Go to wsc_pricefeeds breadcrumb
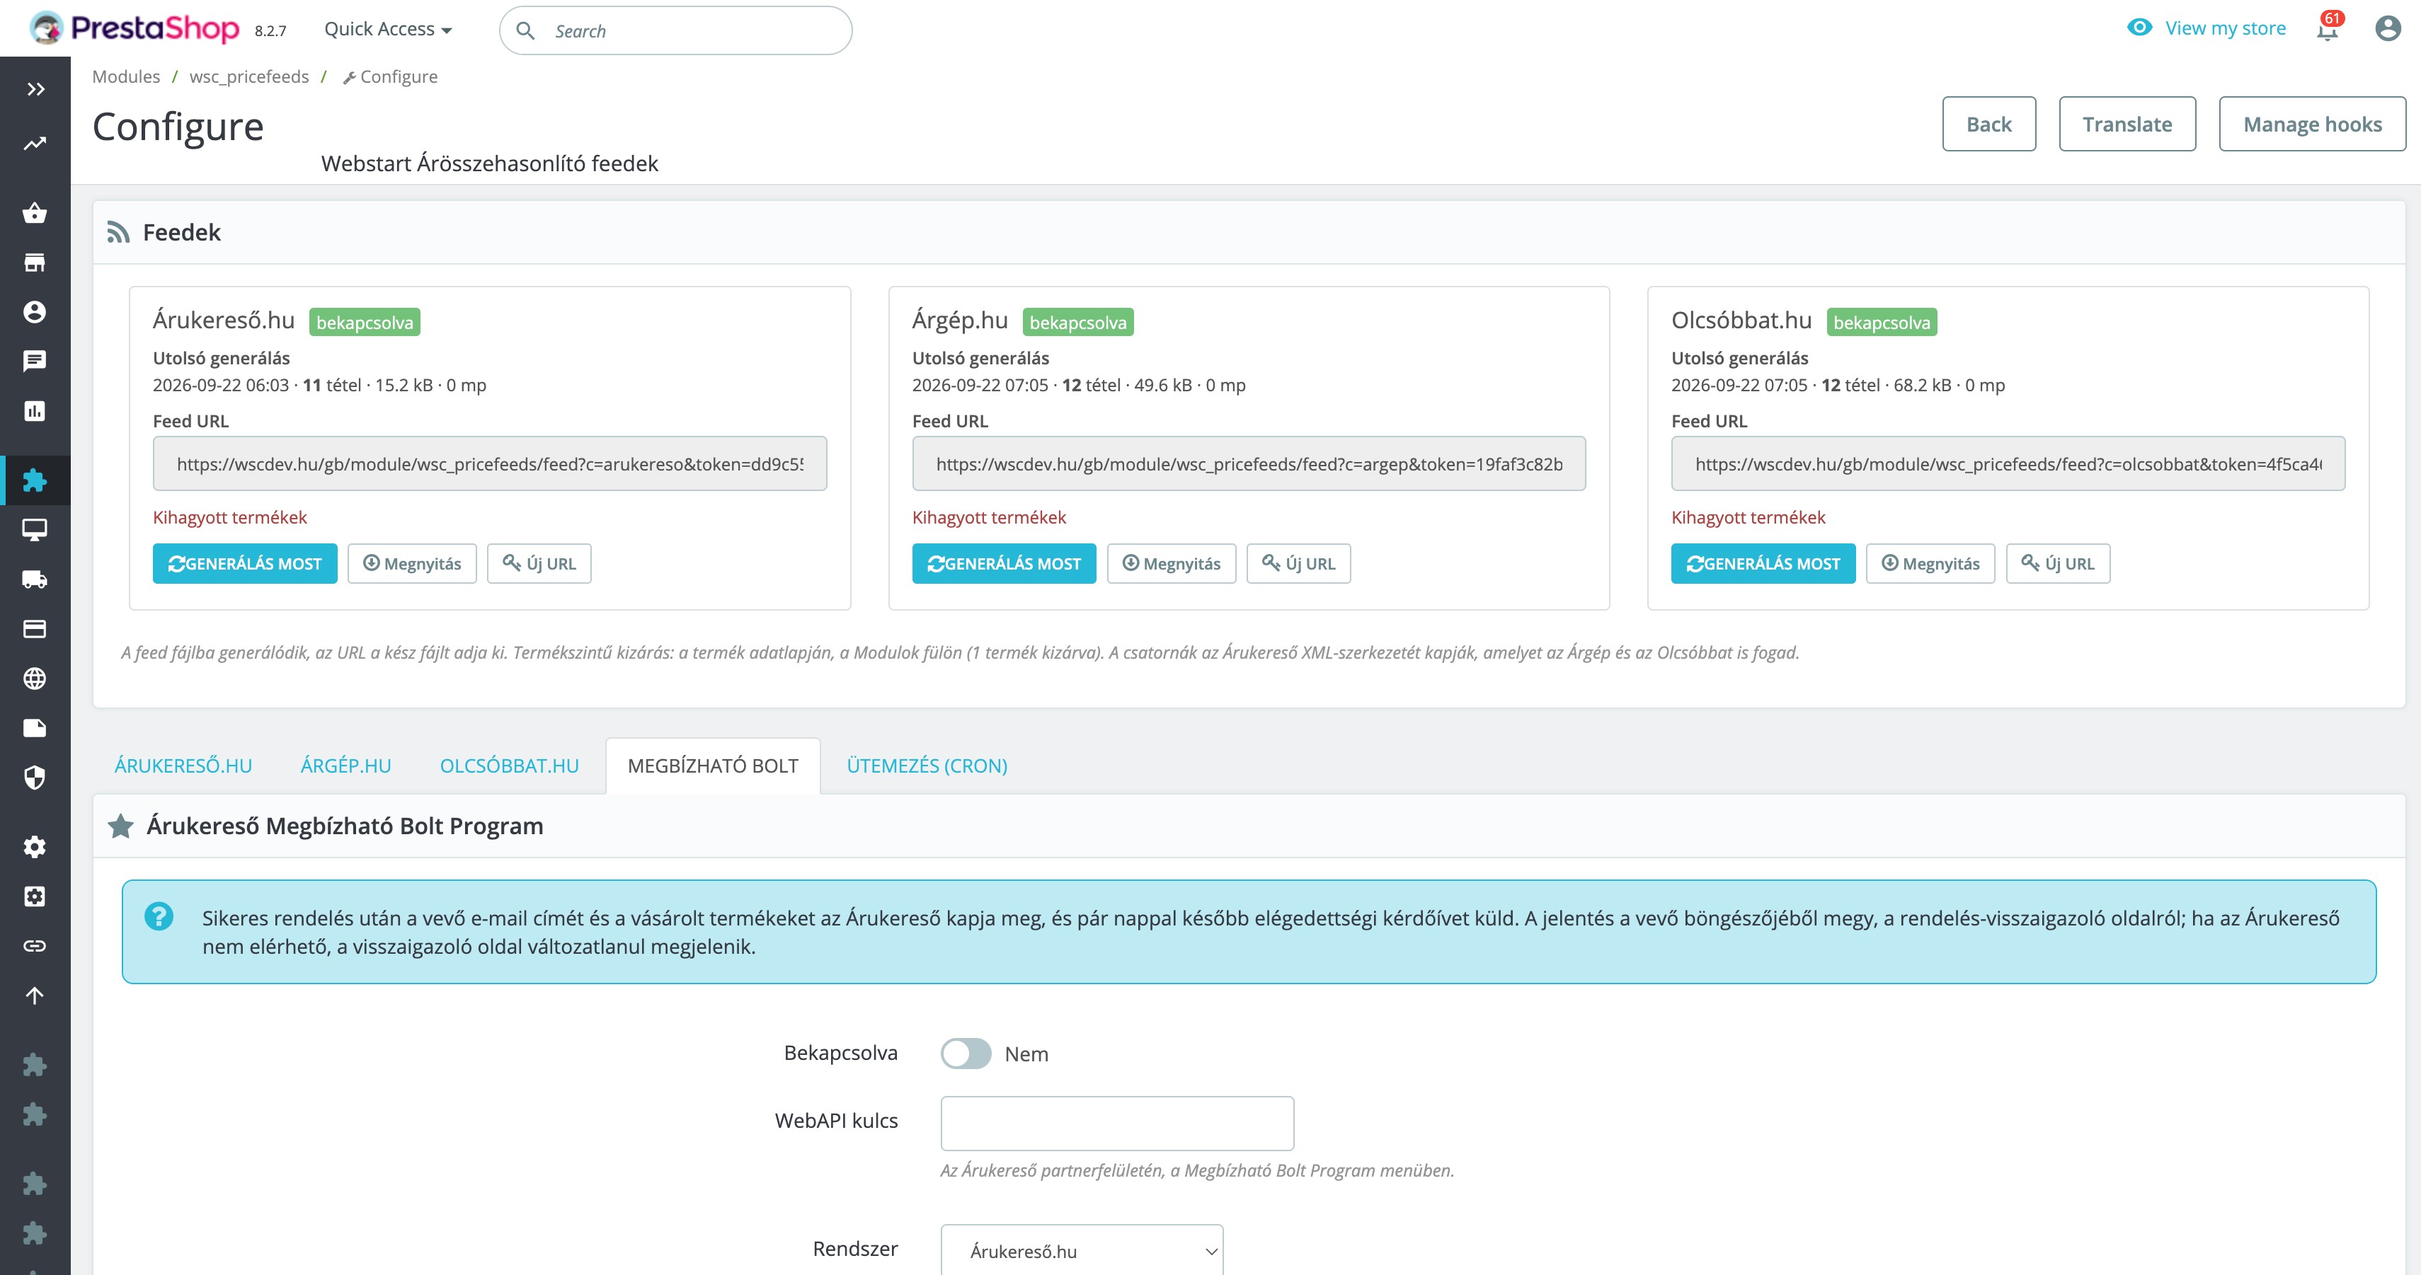The image size is (2421, 1275). pyautogui.click(x=249, y=77)
